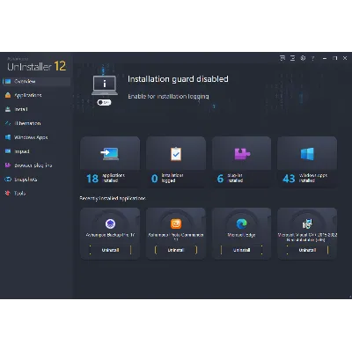Screen dimensions: 352x352
Task: Click the Ashampoo Photo Commander app icon
Action: [x=176, y=224]
